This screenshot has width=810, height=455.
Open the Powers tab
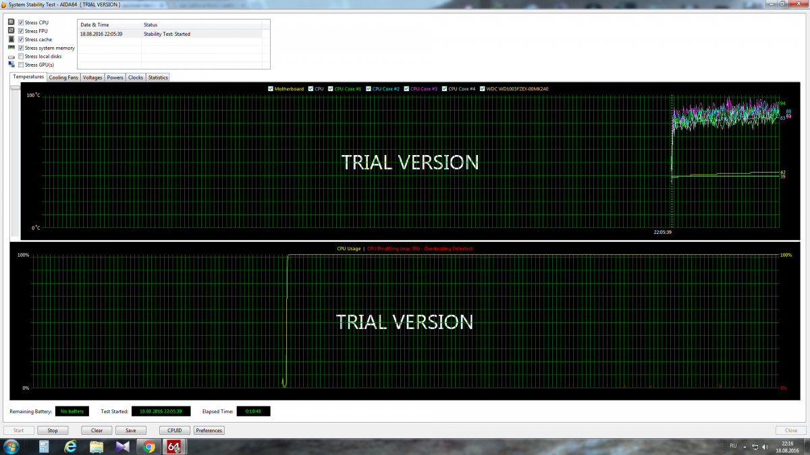pyautogui.click(x=115, y=78)
